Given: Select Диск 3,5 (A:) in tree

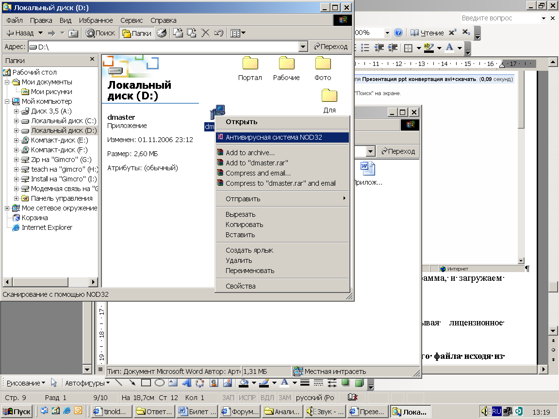Looking at the screenshot, I should 51,111.
